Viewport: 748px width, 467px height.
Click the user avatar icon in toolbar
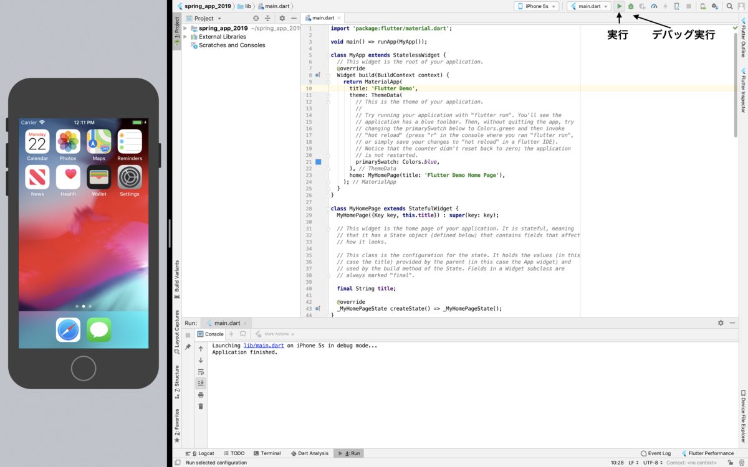click(741, 6)
